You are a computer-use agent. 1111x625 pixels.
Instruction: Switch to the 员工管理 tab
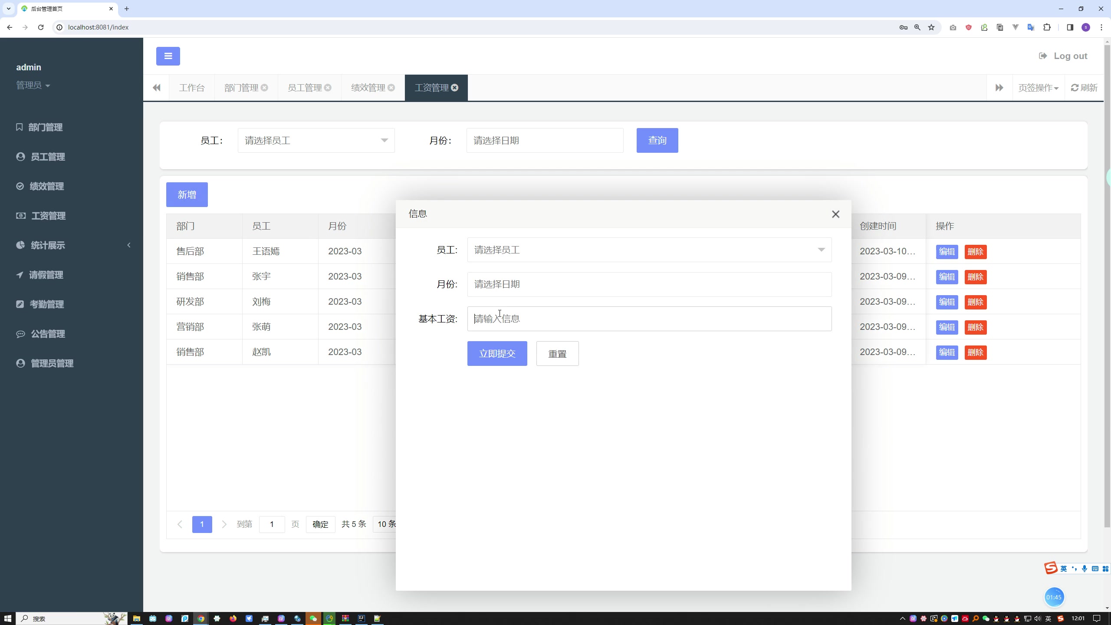(x=304, y=88)
